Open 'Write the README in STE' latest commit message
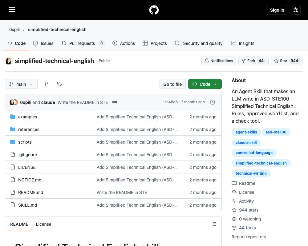 [83, 102]
